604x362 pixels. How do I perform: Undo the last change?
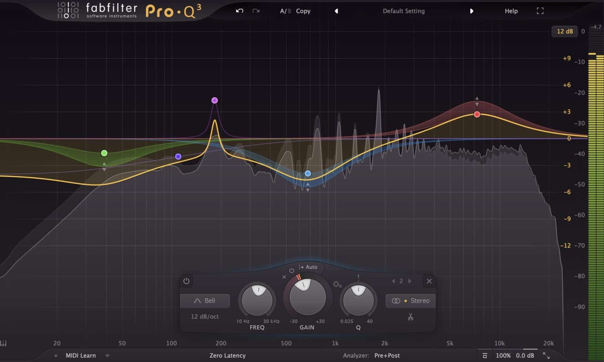point(239,11)
